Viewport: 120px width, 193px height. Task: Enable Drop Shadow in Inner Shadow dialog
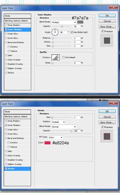coord(6,25)
